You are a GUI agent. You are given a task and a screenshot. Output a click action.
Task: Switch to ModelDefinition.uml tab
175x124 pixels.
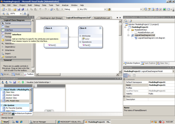coord(102,18)
